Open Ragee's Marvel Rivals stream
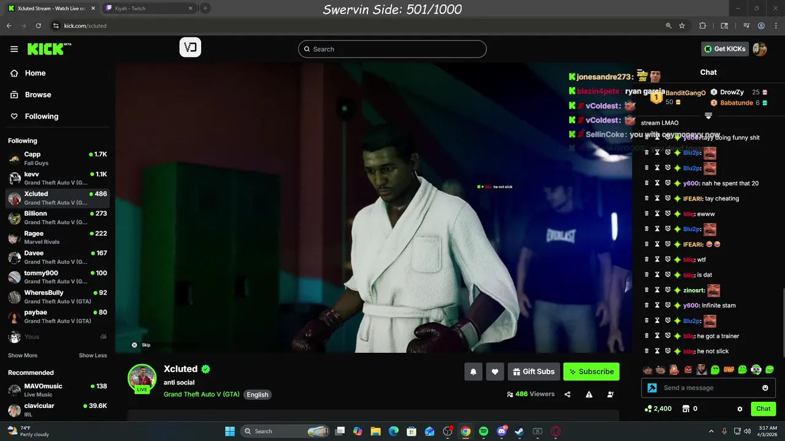Screen dimensions: 785x441 point(57,238)
